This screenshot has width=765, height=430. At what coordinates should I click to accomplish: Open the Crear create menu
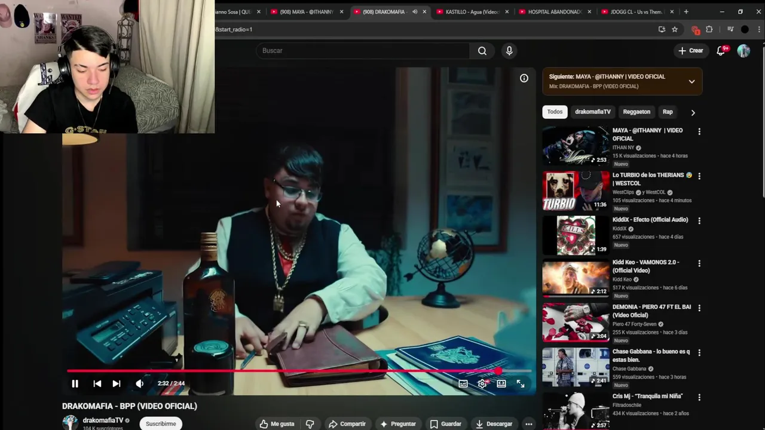click(x=691, y=51)
